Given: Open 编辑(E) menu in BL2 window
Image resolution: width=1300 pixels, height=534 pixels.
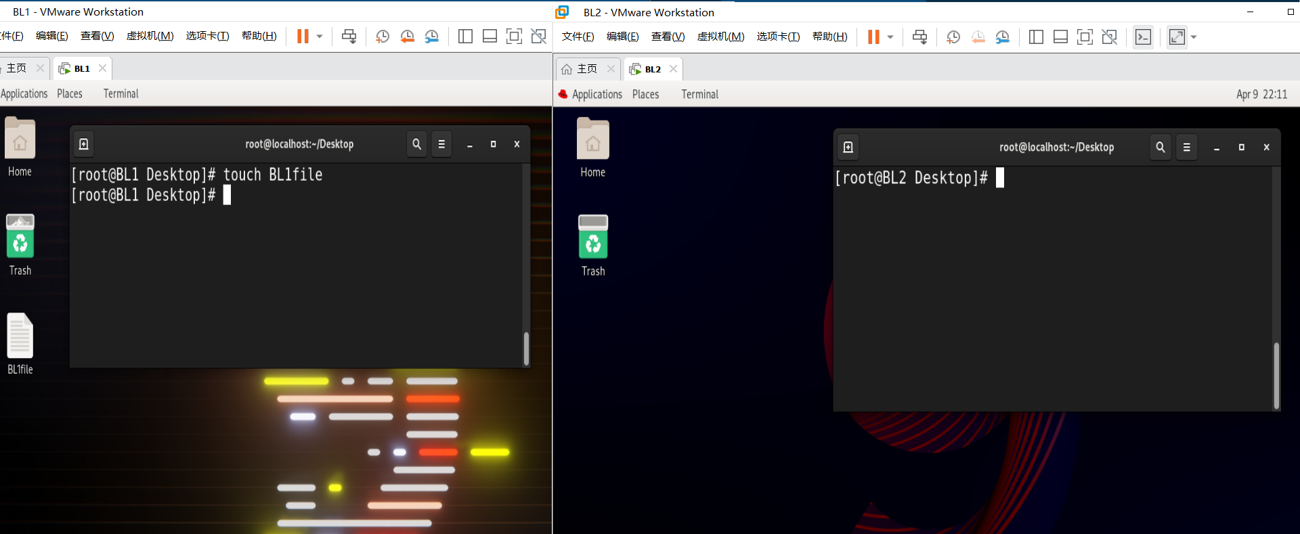Looking at the screenshot, I should pyautogui.click(x=623, y=37).
